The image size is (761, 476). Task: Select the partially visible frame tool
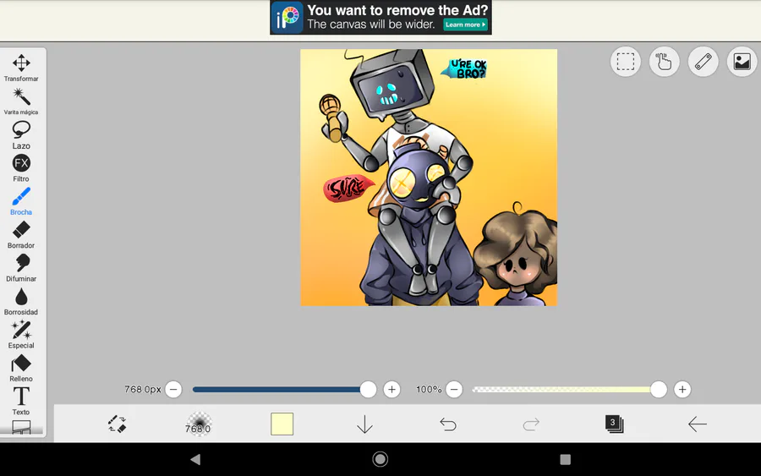[21, 427]
